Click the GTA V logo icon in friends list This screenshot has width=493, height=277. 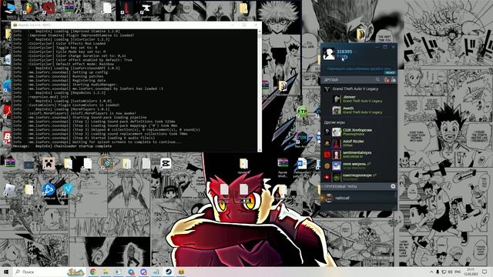(x=327, y=89)
